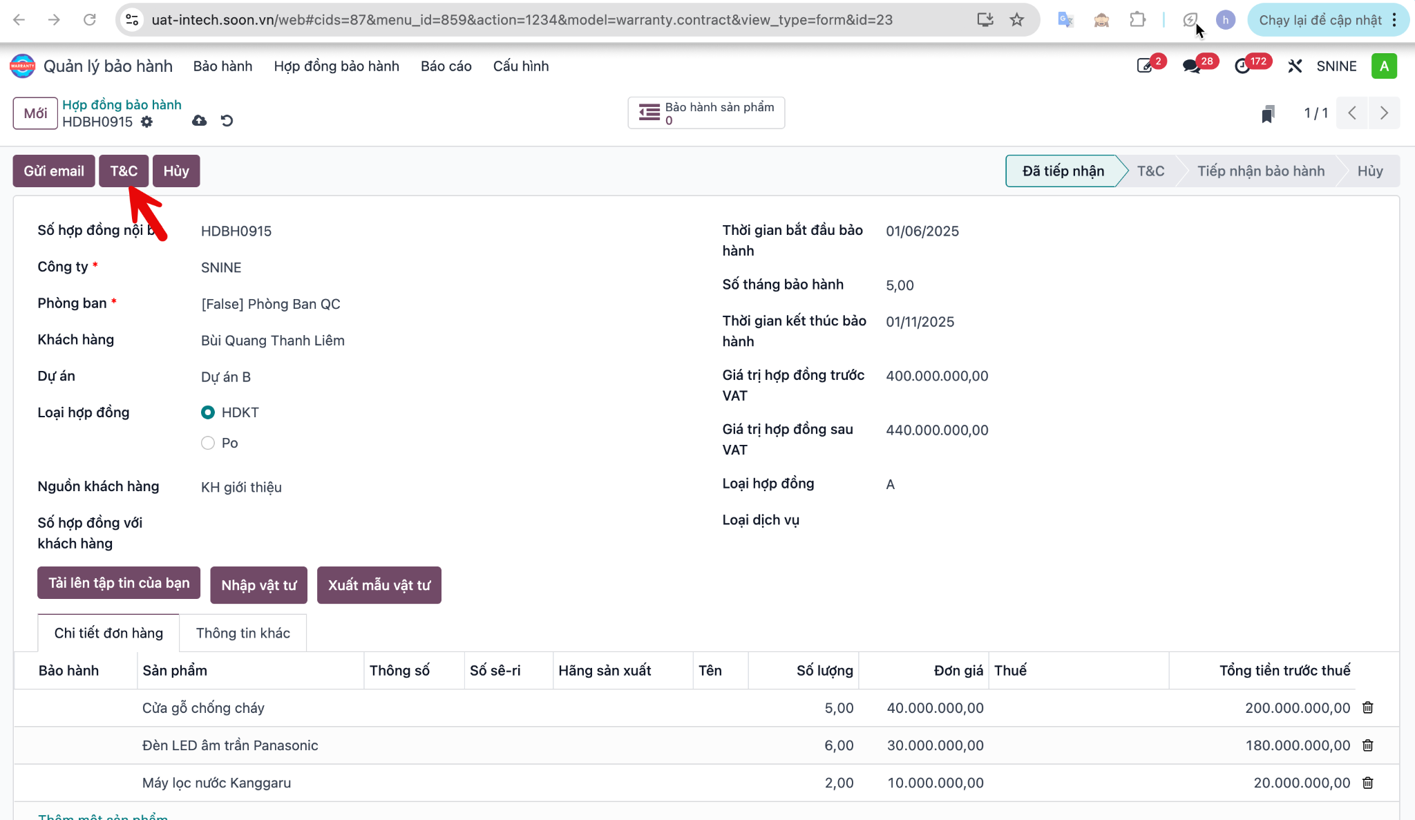1415x820 pixels.
Task: Click the gear icon beside HDBH0915
Action: [146, 122]
